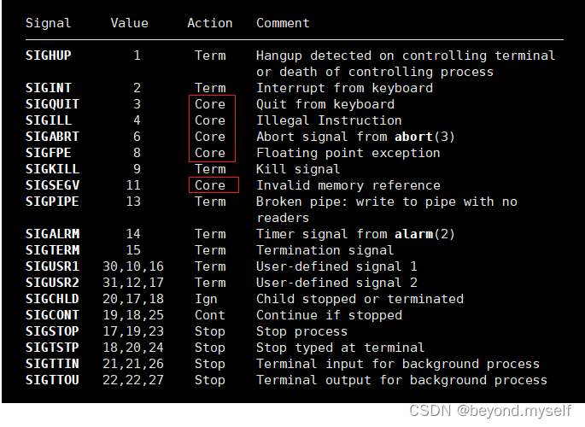Select the SIGUSR1 signal name
The width and height of the screenshot is (585, 427).
[52, 266]
